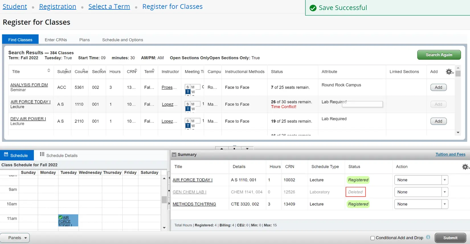
Task: Open Action dropdown for AIR FORCE TODAY I
Action: pos(421,180)
